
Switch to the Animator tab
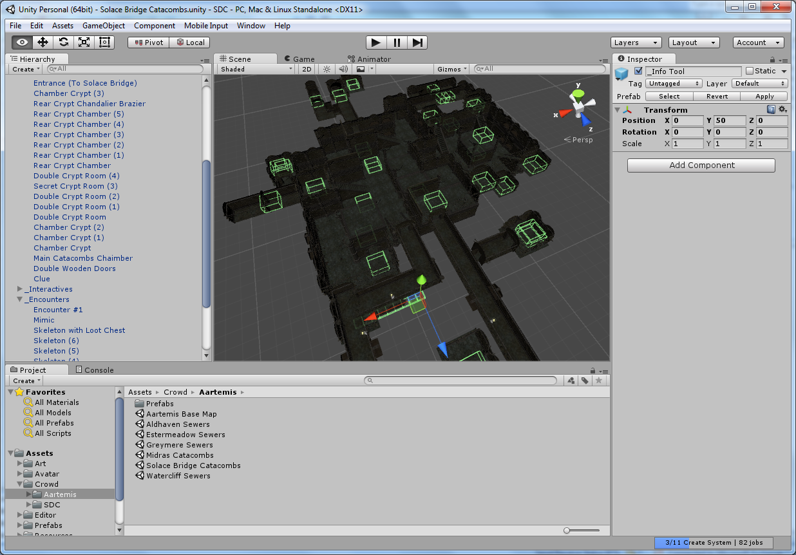click(x=369, y=59)
